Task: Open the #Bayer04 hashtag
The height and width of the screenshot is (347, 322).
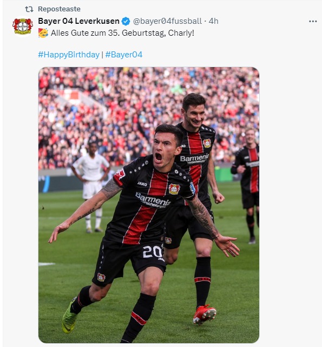Action: (x=124, y=55)
